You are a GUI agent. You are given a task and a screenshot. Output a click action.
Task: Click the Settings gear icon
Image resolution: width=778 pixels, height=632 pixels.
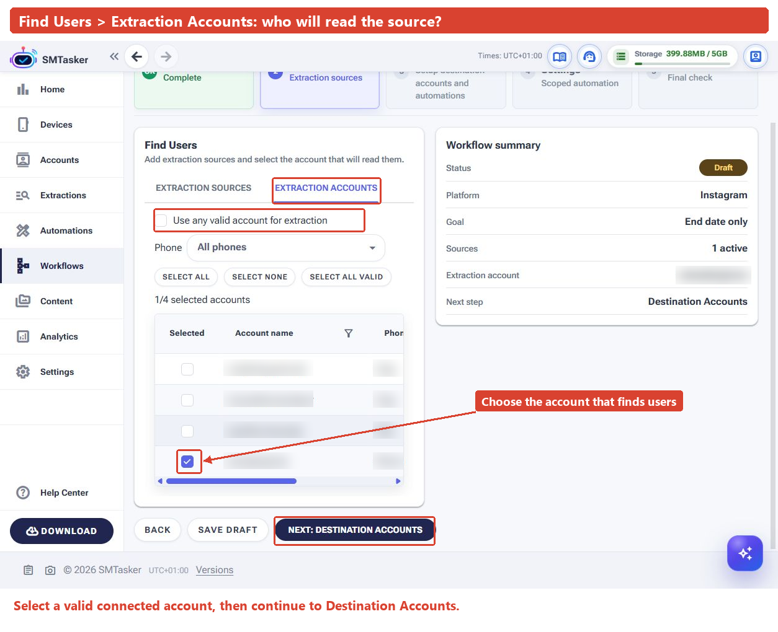23,372
